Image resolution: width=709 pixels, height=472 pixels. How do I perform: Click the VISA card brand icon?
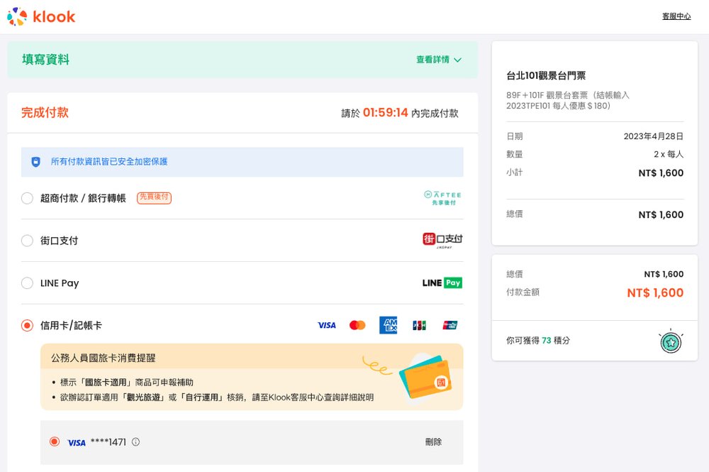(327, 324)
